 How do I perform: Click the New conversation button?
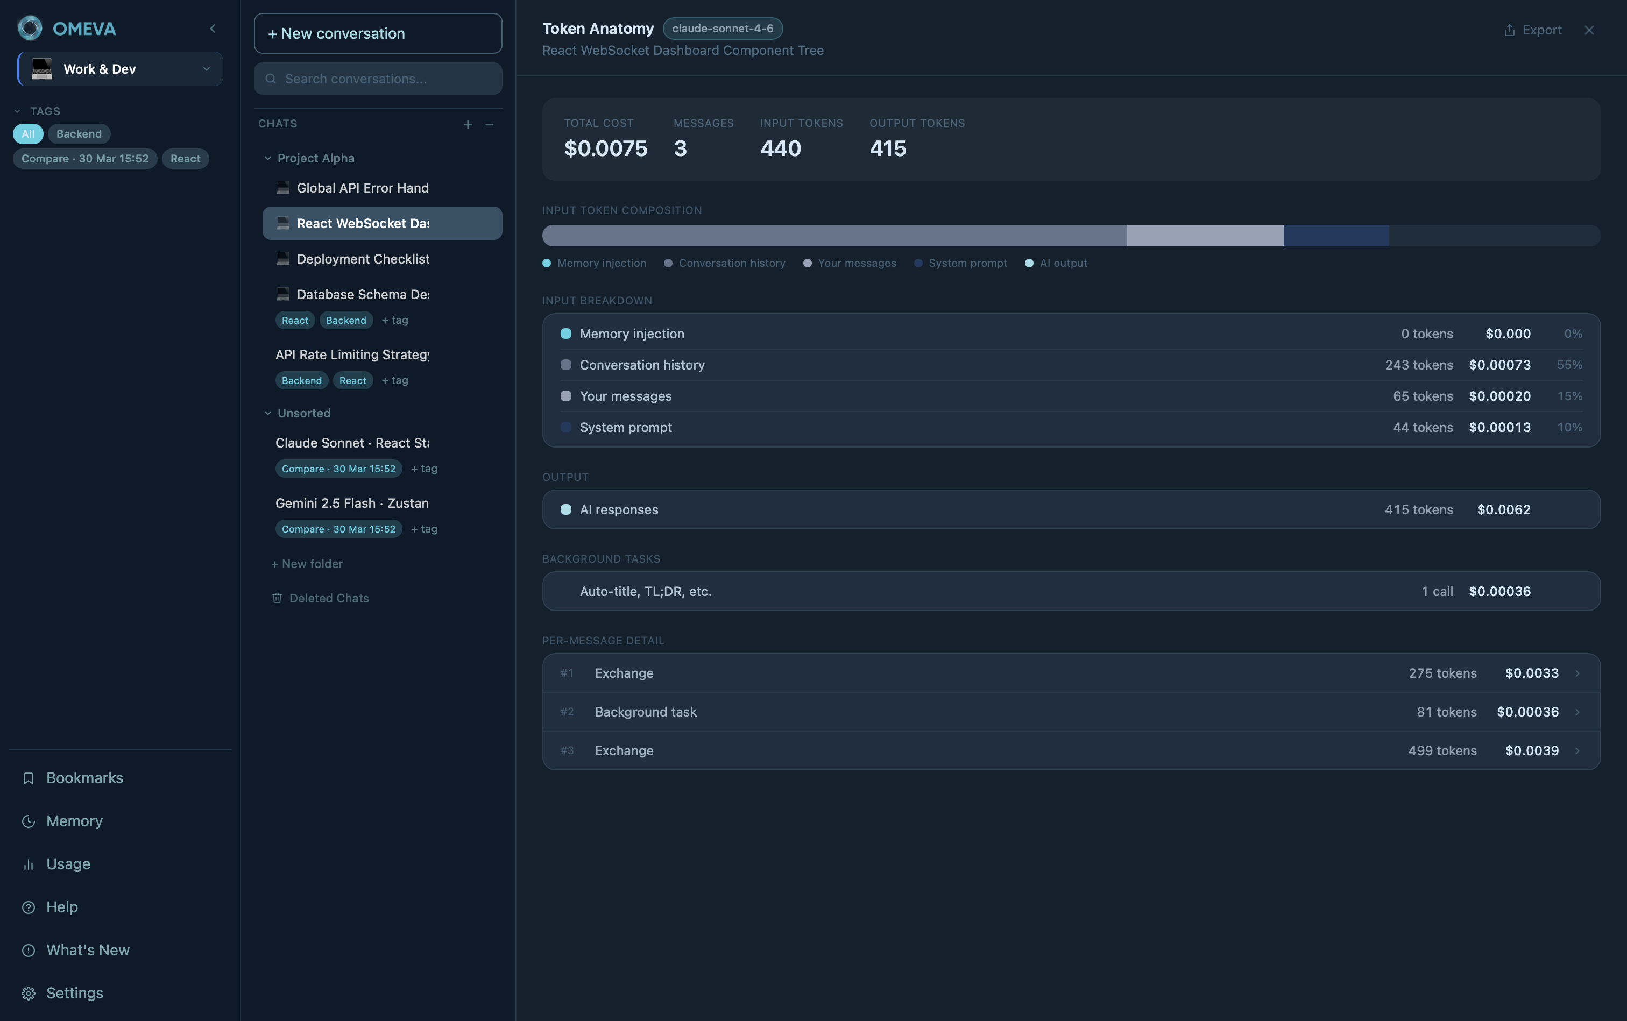(x=378, y=33)
